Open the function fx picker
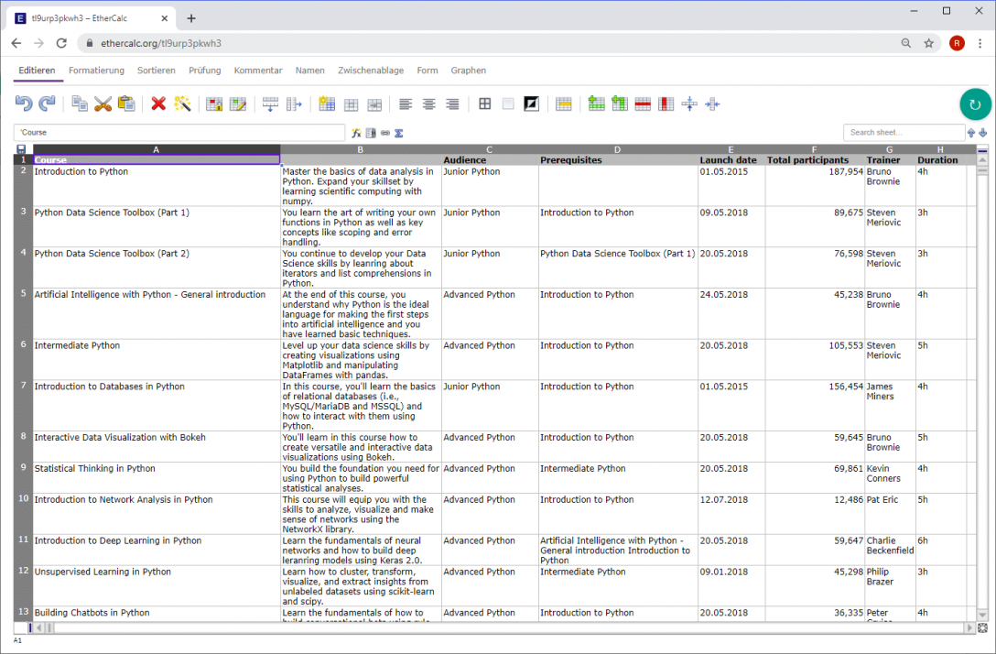Screen dimensions: 996x654 click(356, 133)
